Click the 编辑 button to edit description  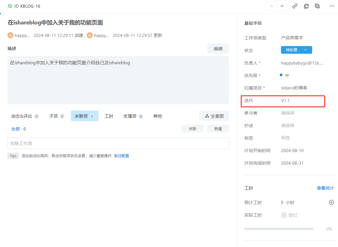(218, 48)
